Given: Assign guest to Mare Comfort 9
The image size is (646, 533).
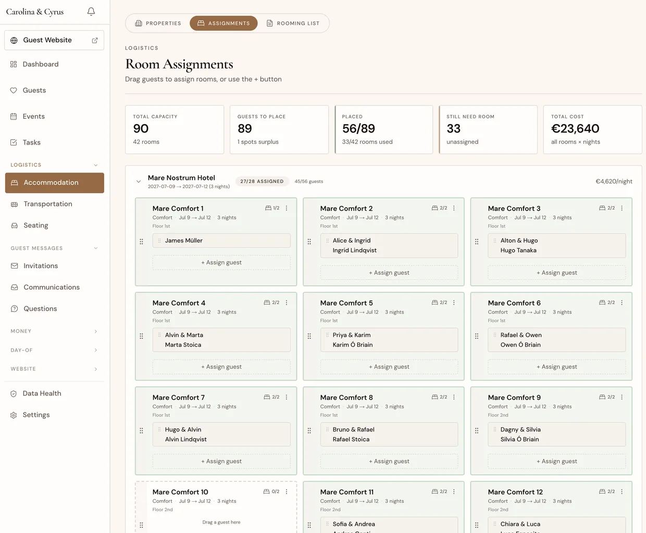Looking at the screenshot, I should pyautogui.click(x=557, y=461).
